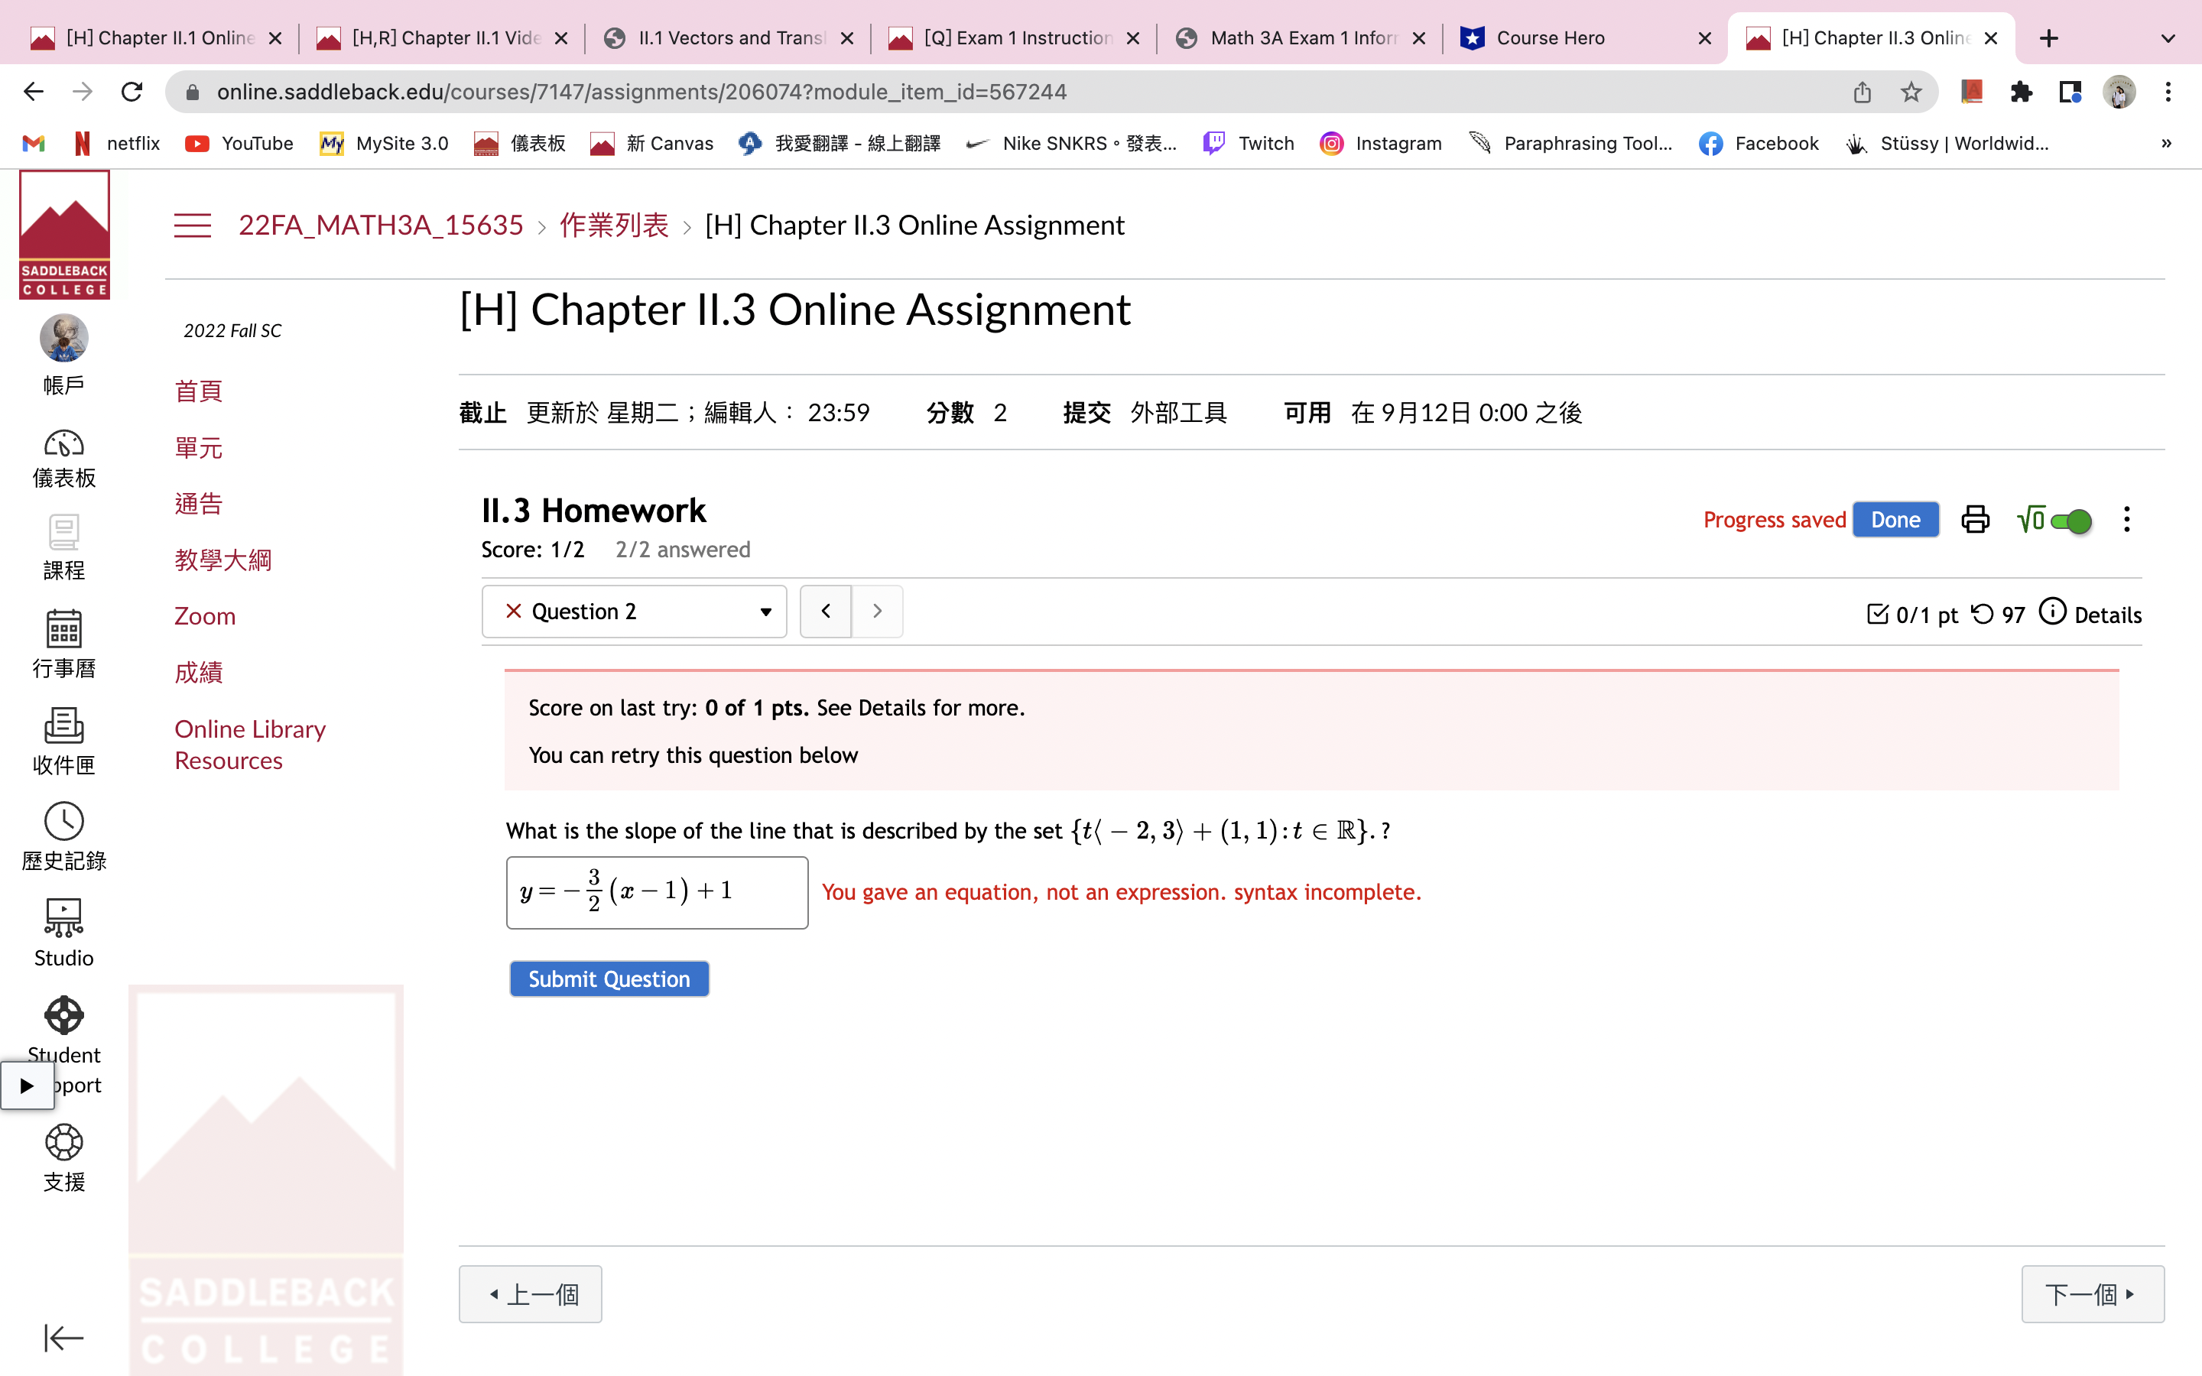Viewport: 2202px width, 1376px height.
Task: Open the Online Library Resources link
Action: pyautogui.click(x=249, y=744)
